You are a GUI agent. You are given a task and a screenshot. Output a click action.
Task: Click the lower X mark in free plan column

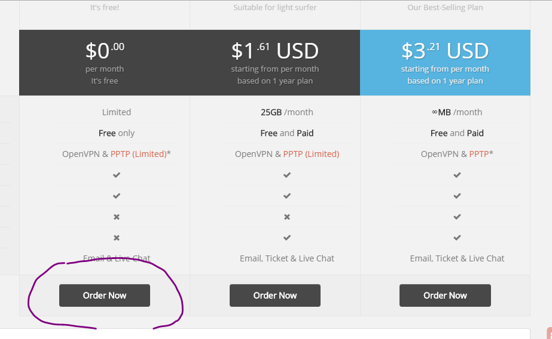[x=117, y=238]
